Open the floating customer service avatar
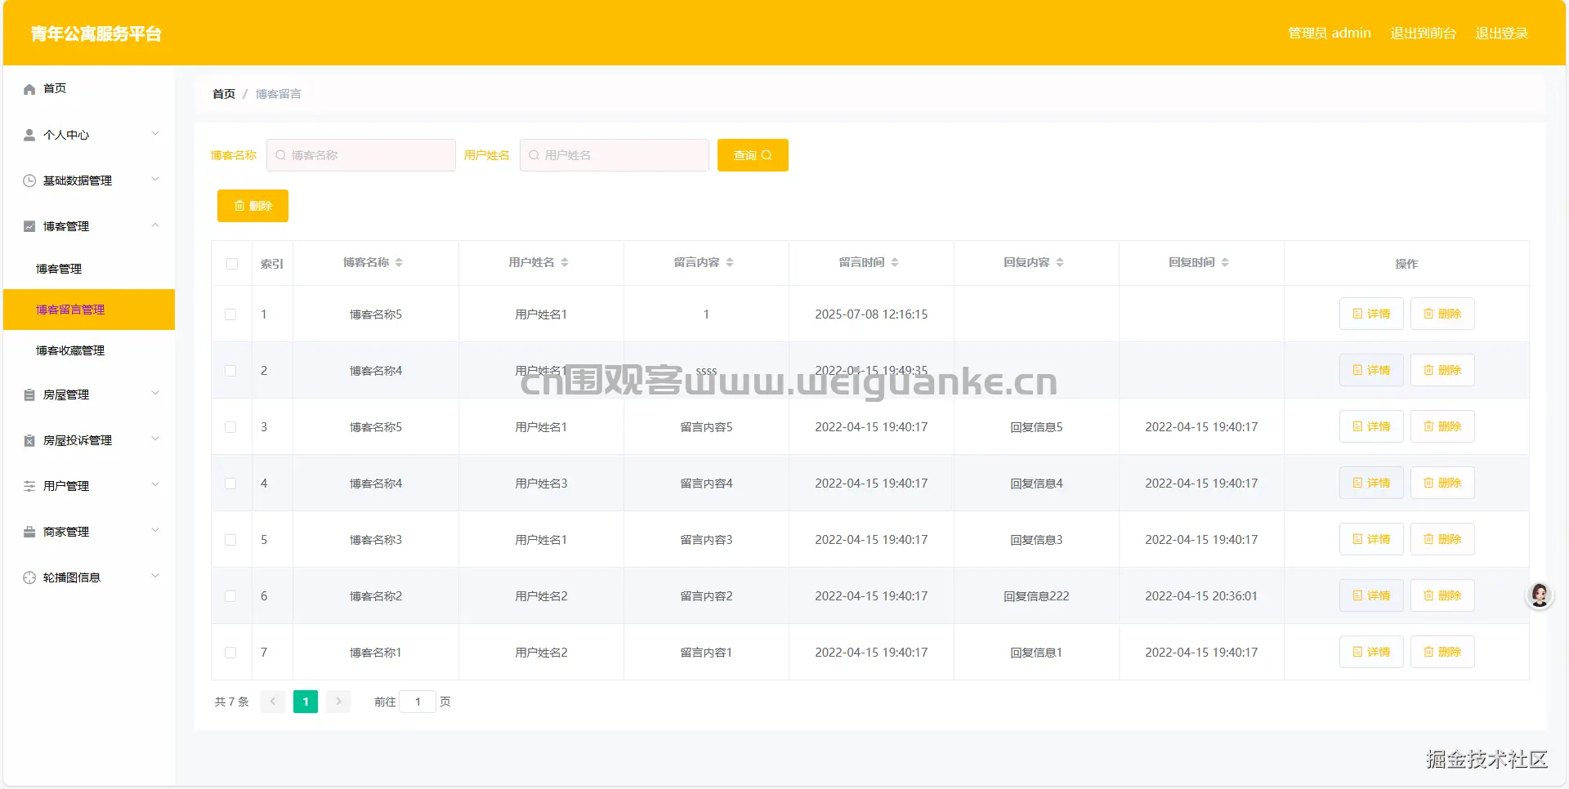1569x789 pixels. pyautogui.click(x=1540, y=595)
